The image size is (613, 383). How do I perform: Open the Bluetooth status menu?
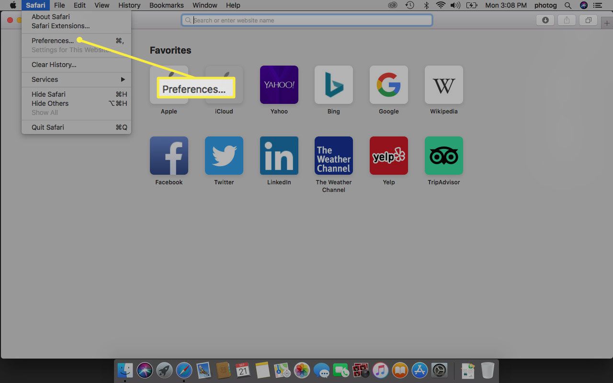click(426, 5)
